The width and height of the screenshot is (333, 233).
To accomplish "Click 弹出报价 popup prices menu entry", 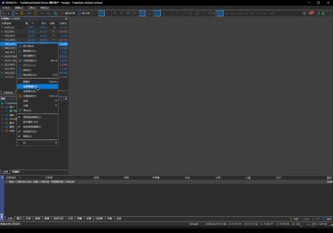I will (30, 75).
